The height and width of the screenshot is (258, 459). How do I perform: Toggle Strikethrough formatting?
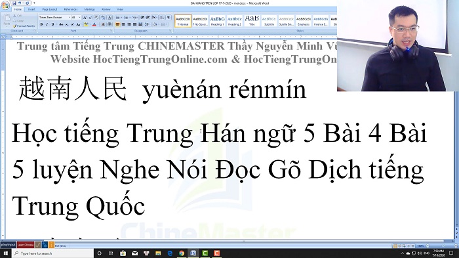click(x=61, y=25)
